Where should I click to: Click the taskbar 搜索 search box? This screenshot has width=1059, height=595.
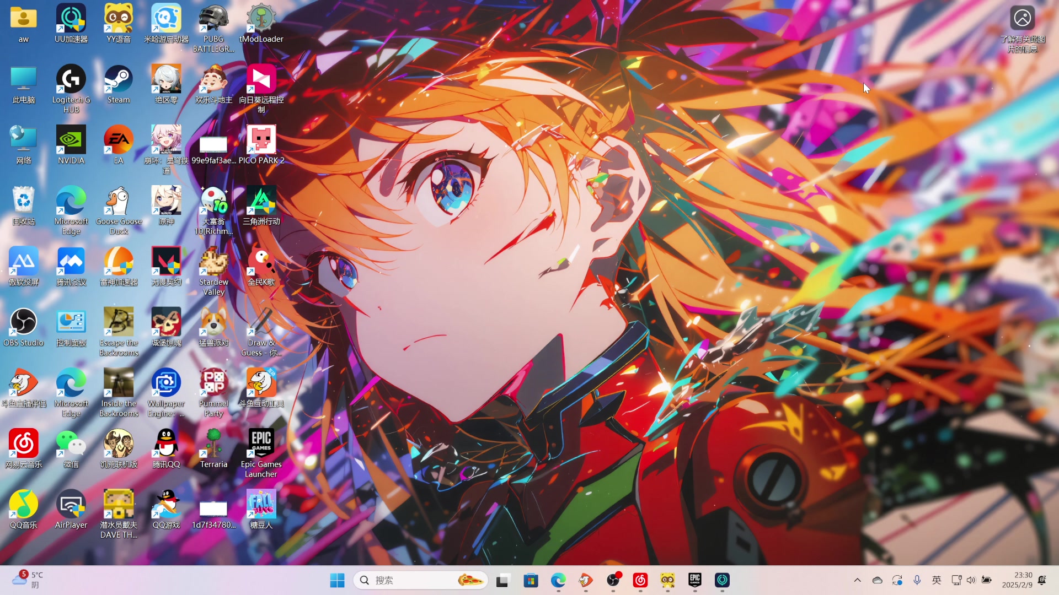pyautogui.click(x=420, y=580)
